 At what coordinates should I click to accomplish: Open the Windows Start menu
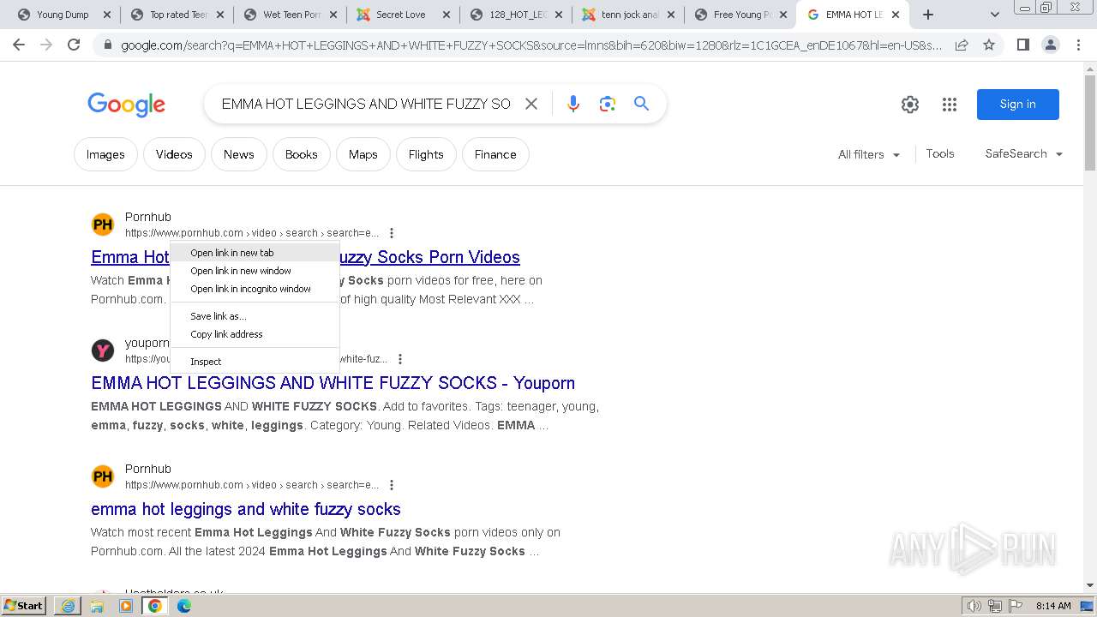24,606
